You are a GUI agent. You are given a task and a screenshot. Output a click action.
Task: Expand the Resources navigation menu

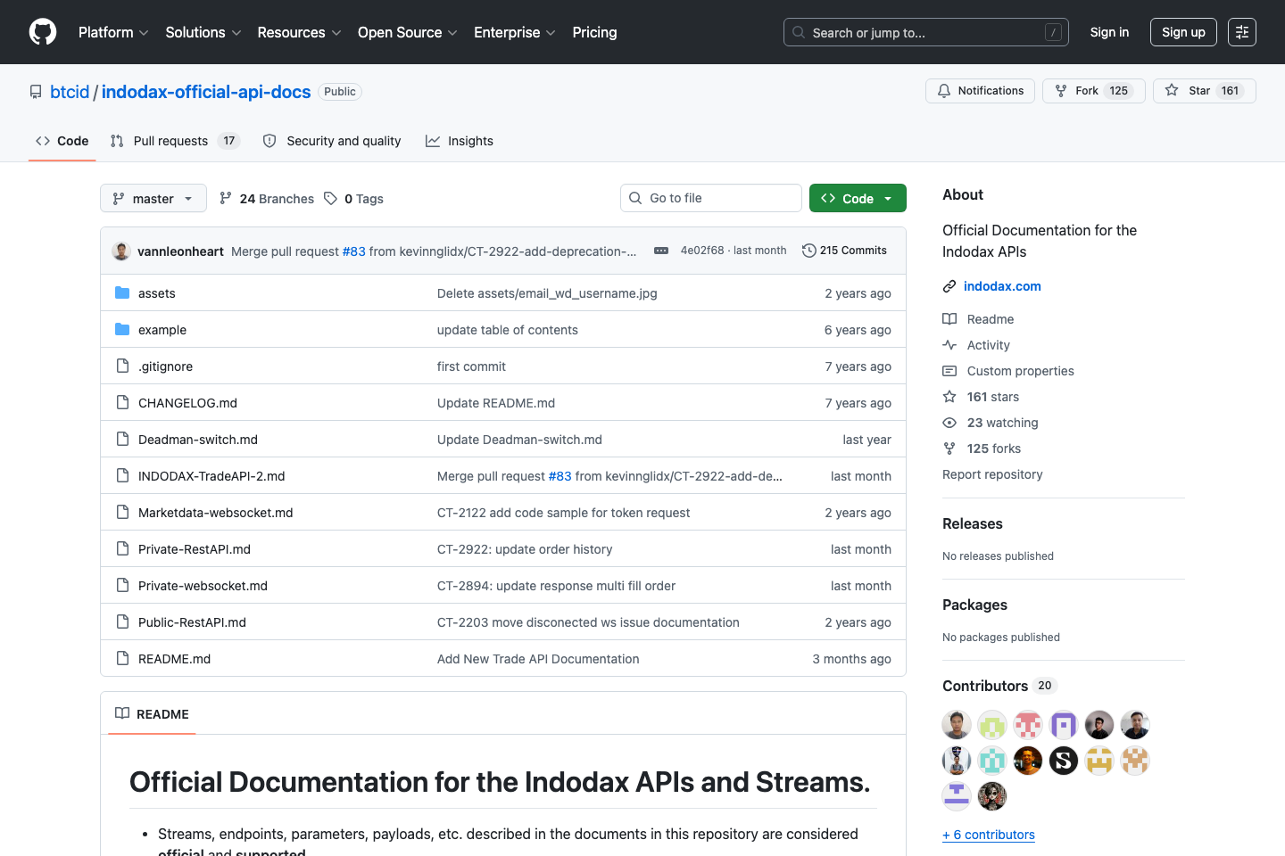coord(298,32)
